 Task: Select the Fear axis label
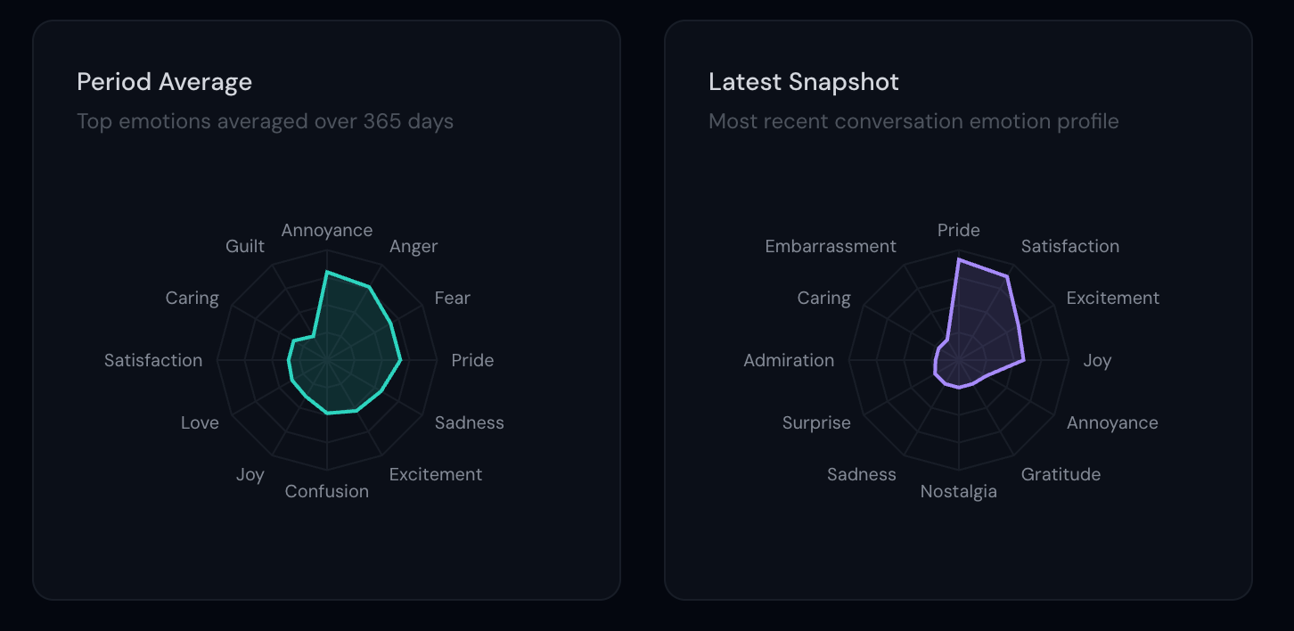tap(452, 298)
